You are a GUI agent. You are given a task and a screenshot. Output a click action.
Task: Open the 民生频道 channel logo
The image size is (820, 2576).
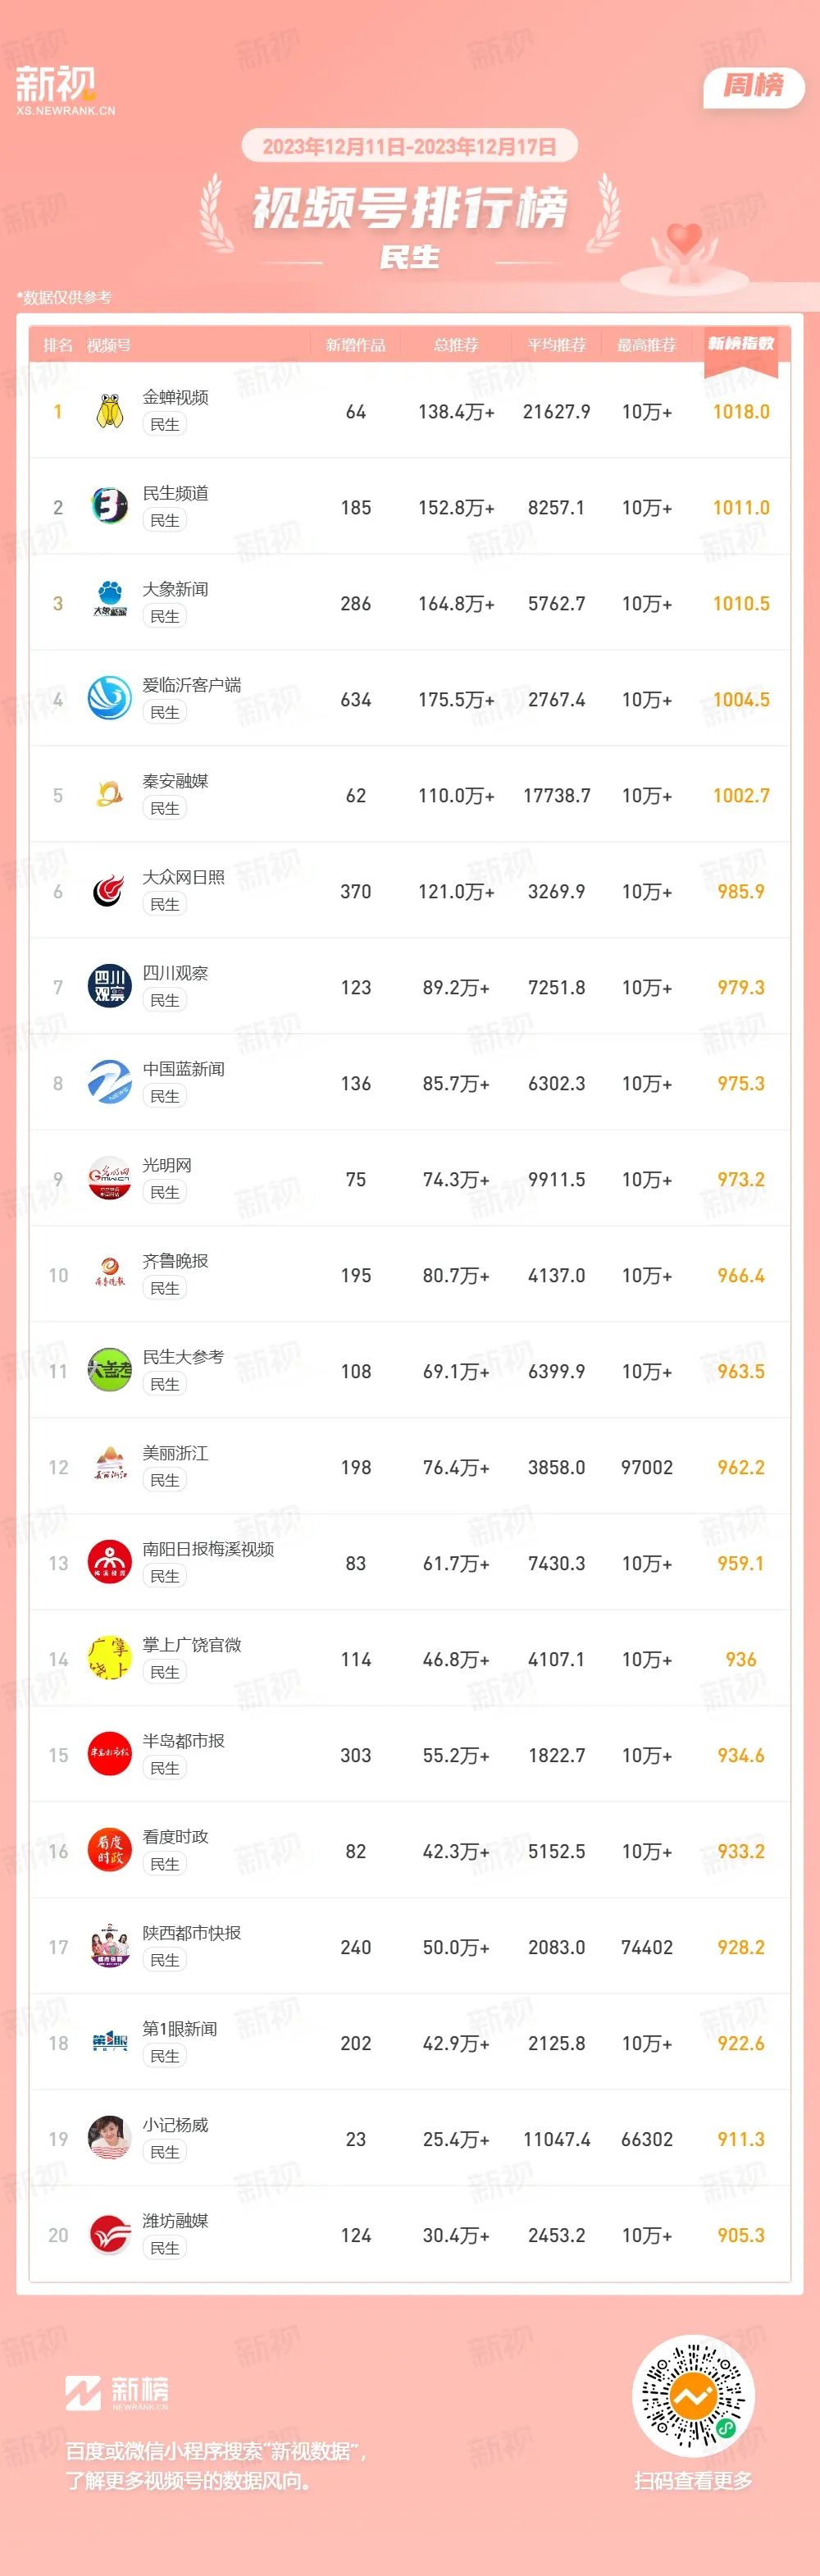(110, 507)
